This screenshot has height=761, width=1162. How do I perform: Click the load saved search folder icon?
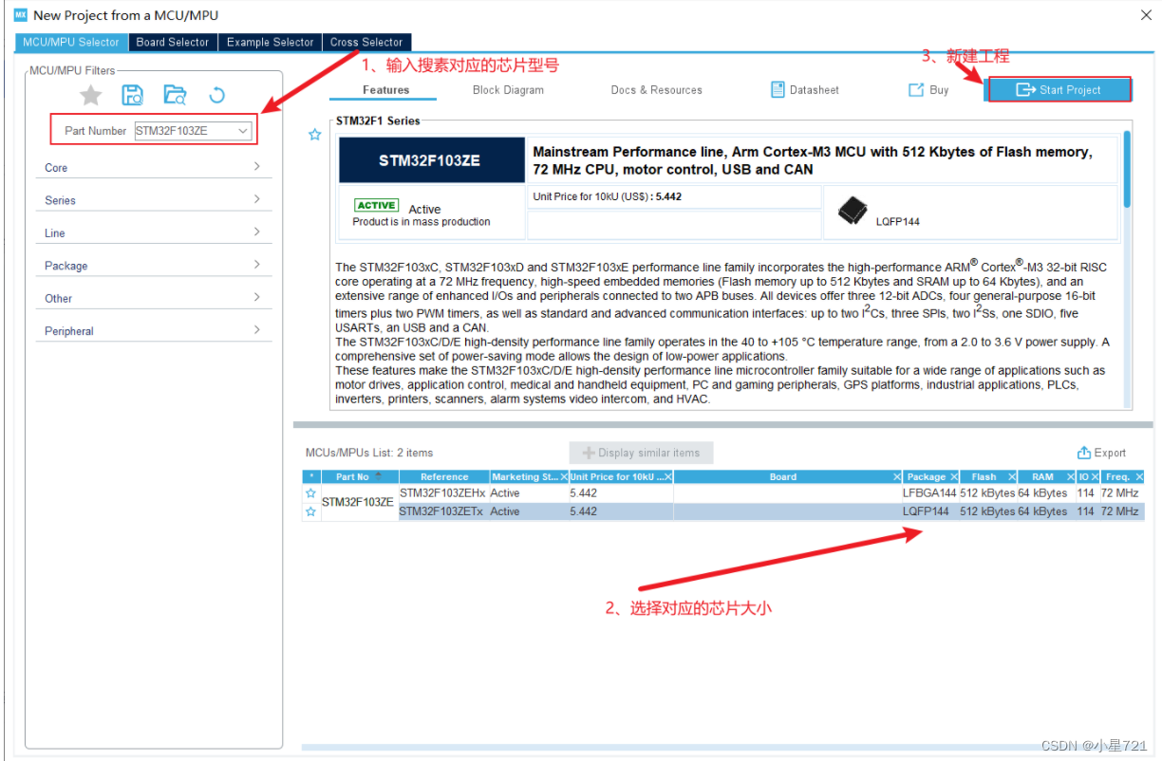tap(175, 95)
